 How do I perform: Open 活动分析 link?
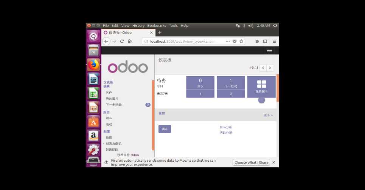click(225, 133)
